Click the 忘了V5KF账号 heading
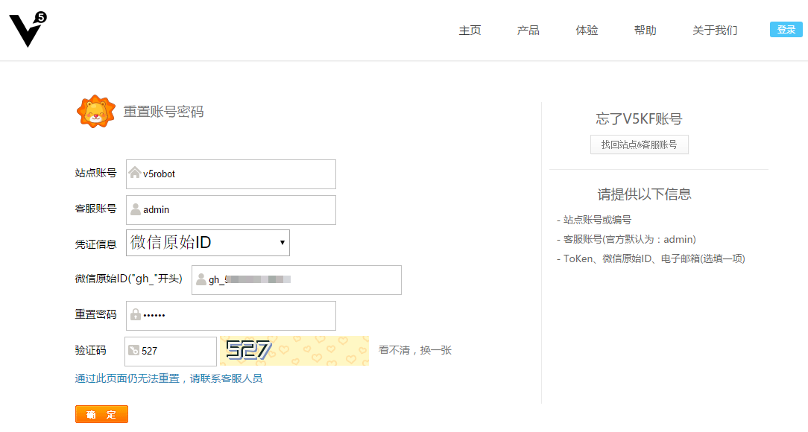This screenshot has width=808, height=432. 639,119
